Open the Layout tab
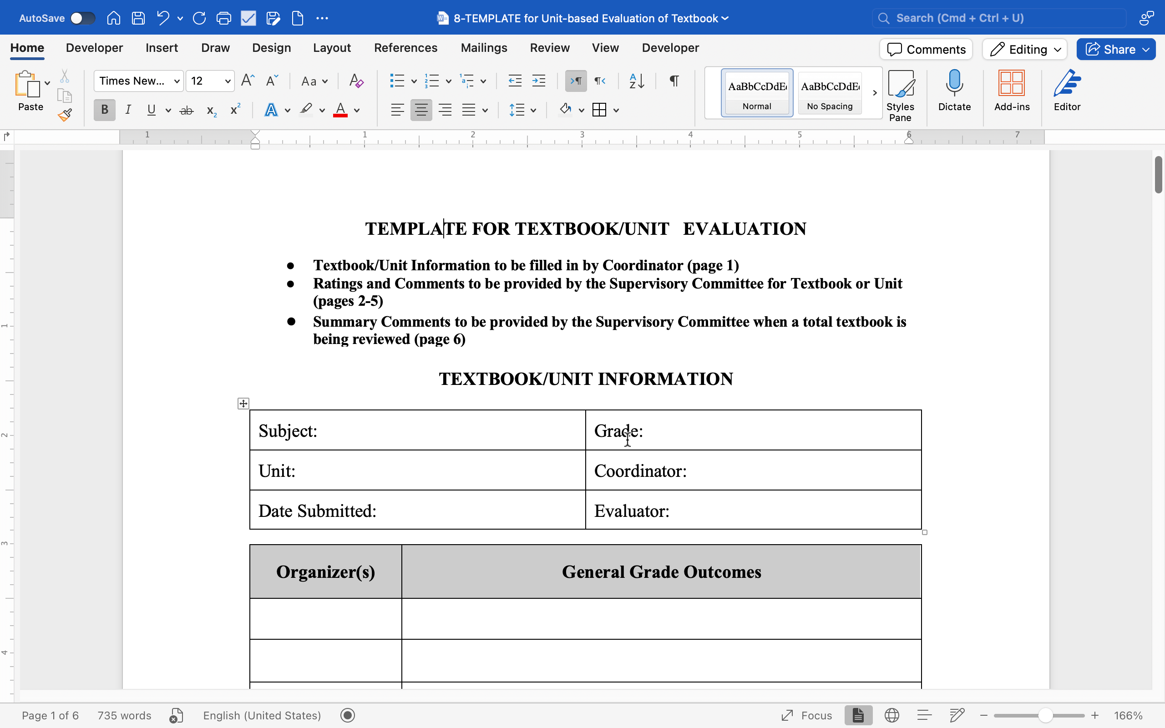The height and width of the screenshot is (728, 1165). [x=332, y=48]
